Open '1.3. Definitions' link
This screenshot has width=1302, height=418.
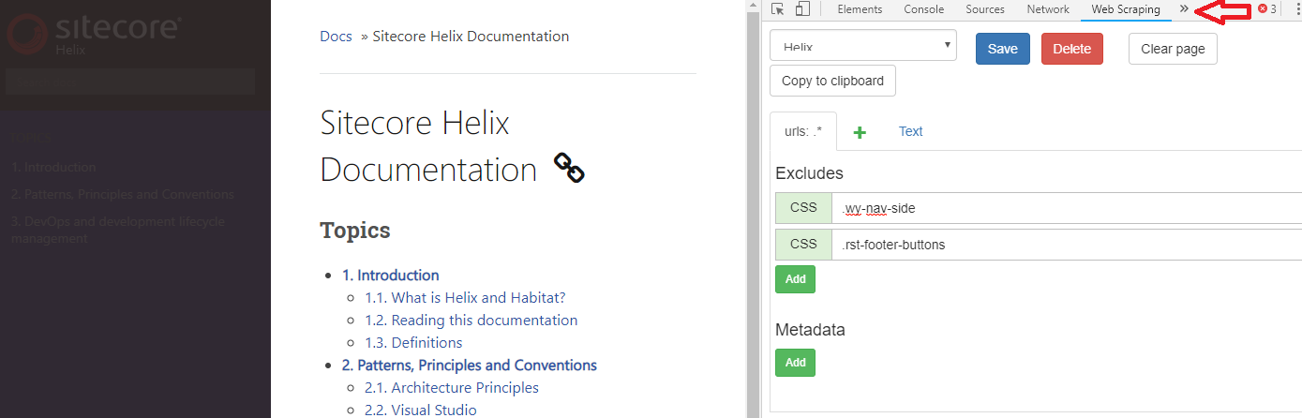(x=413, y=343)
